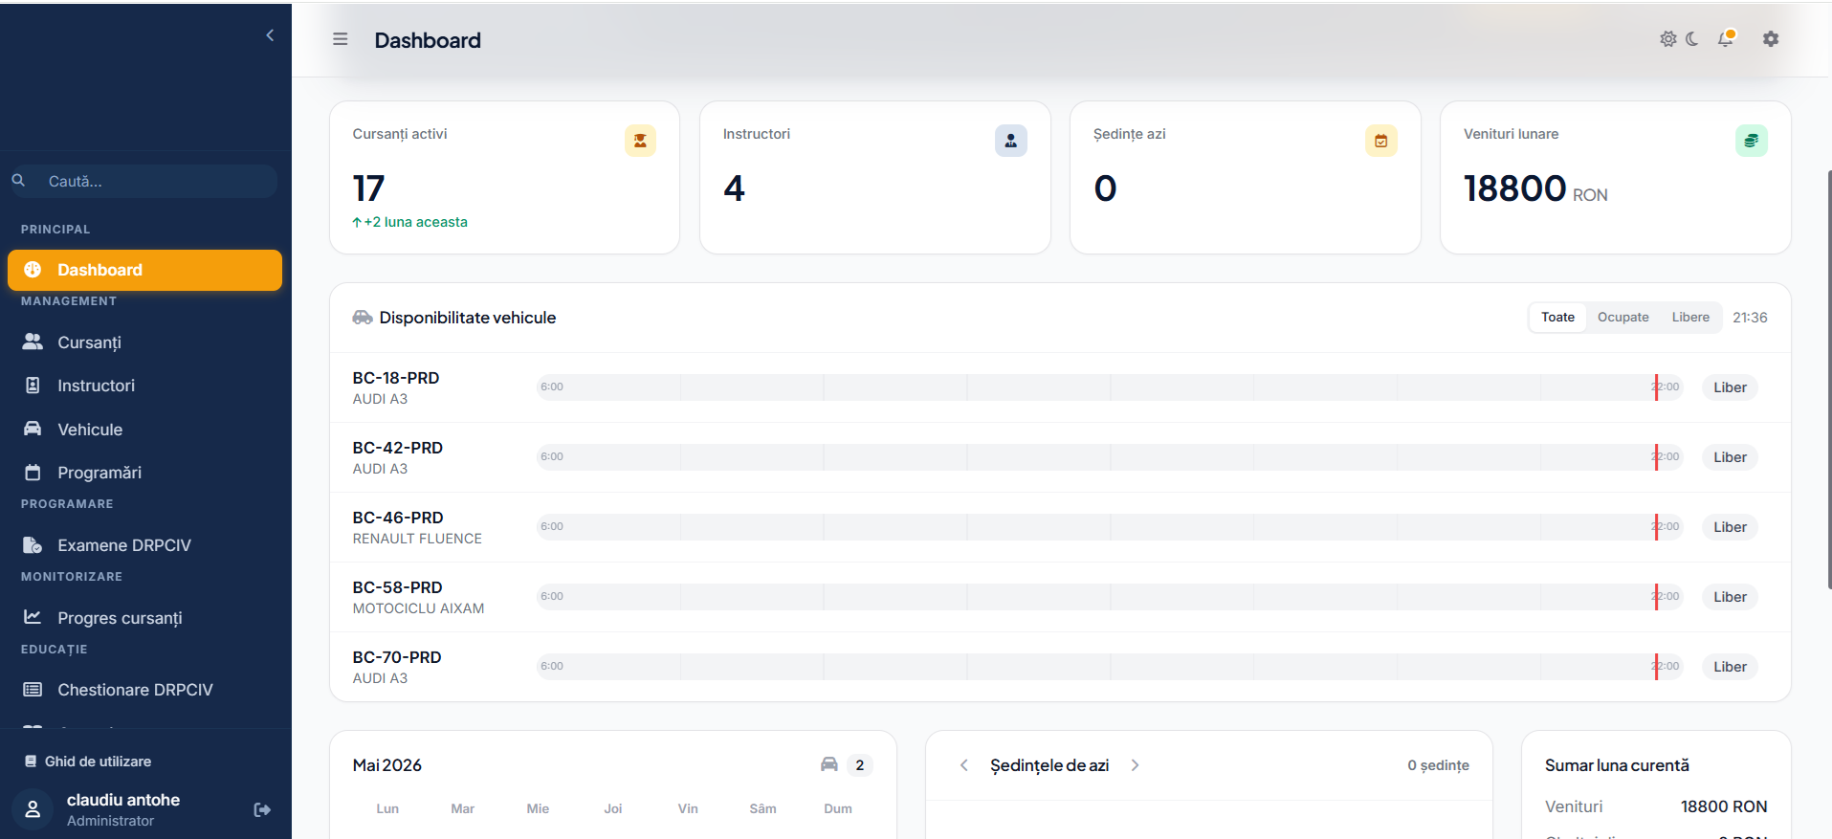Click the Programări calendar icon
This screenshot has width=1832, height=839.
33,473
